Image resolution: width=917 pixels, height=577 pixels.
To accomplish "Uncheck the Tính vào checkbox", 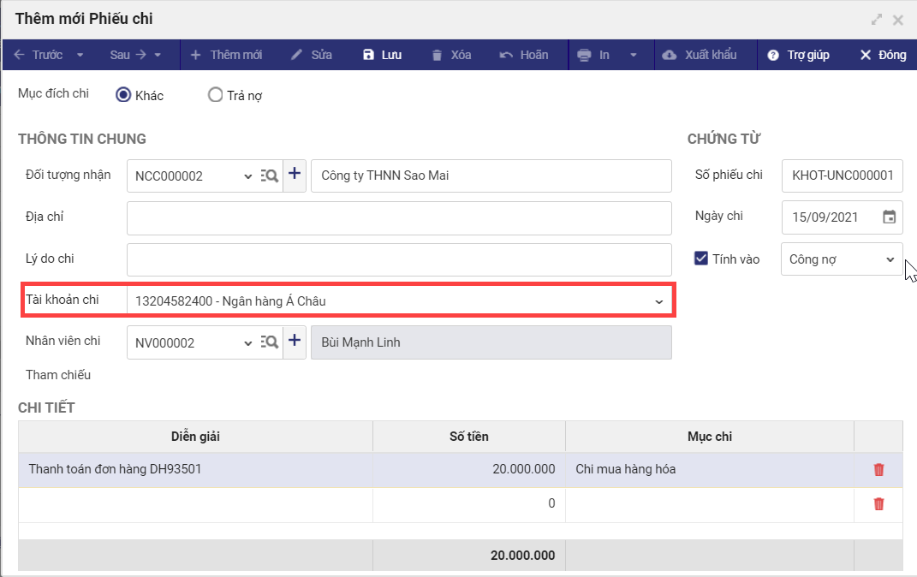I will coord(701,259).
